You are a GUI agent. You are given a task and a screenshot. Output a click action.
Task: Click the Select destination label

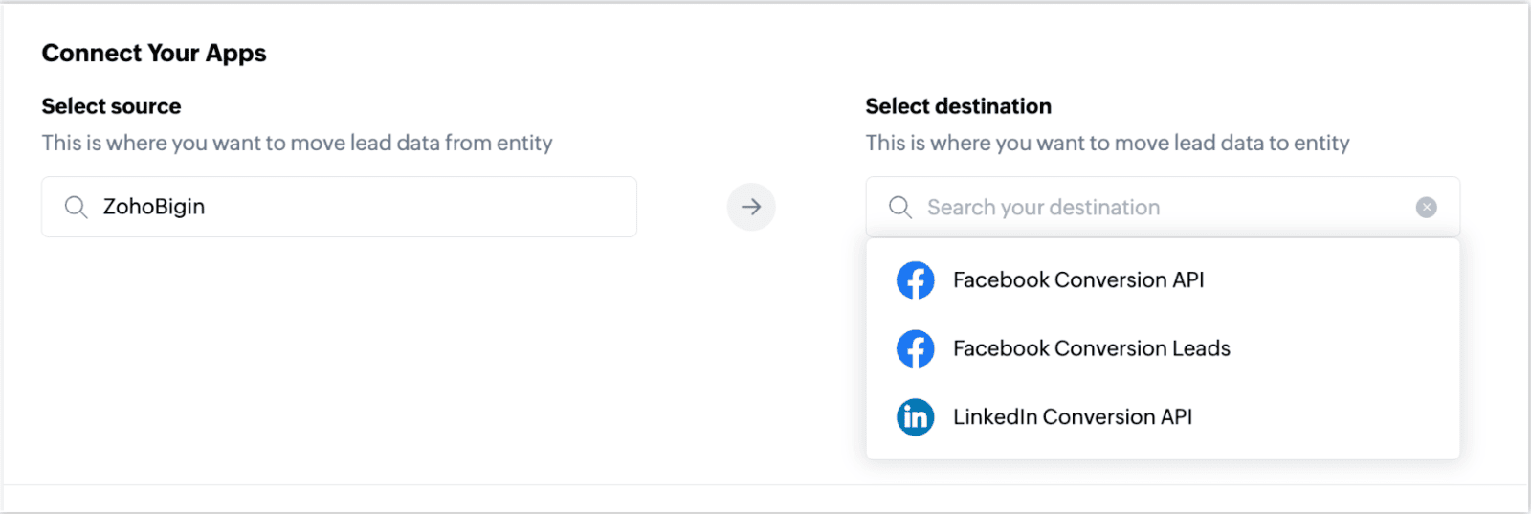tap(958, 106)
